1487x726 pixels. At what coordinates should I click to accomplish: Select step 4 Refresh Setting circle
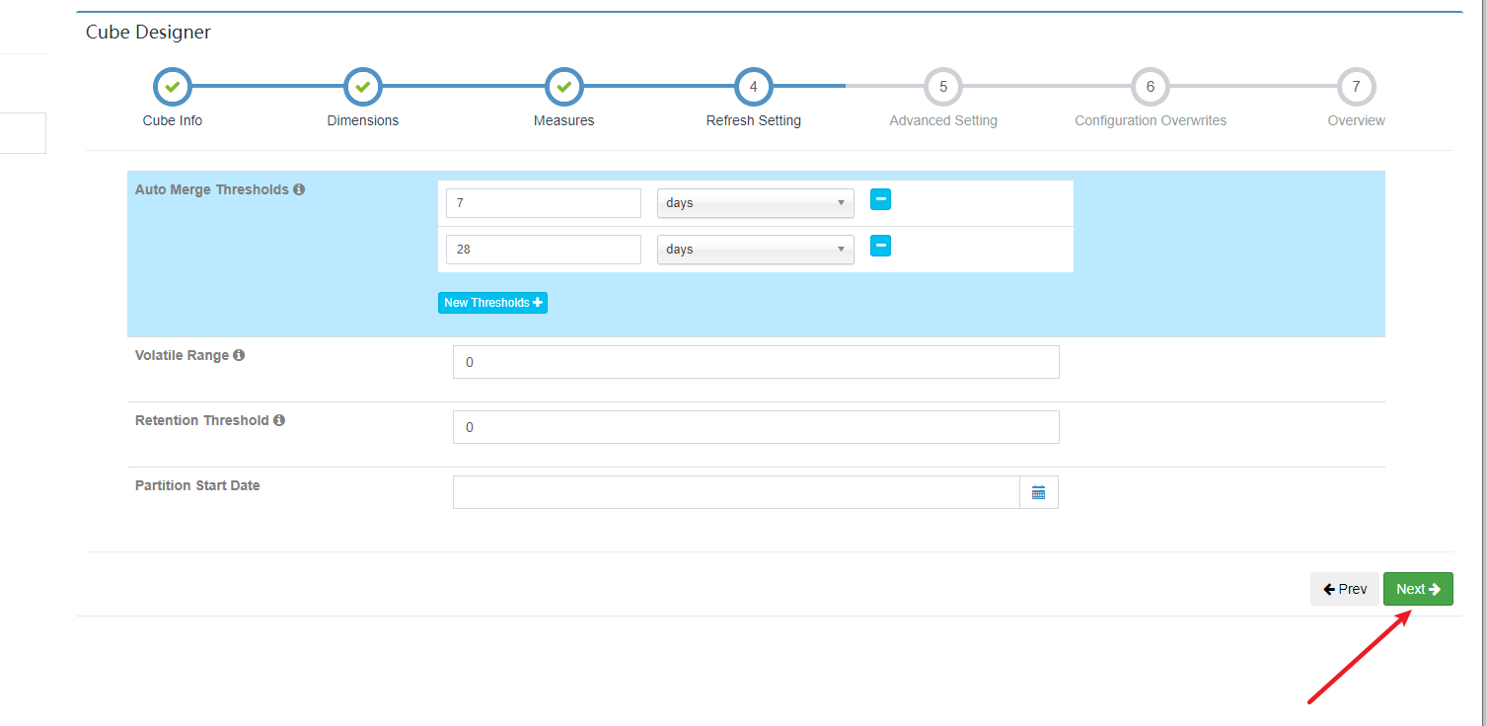click(x=754, y=87)
